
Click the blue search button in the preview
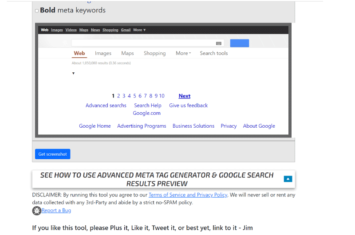click(x=240, y=43)
